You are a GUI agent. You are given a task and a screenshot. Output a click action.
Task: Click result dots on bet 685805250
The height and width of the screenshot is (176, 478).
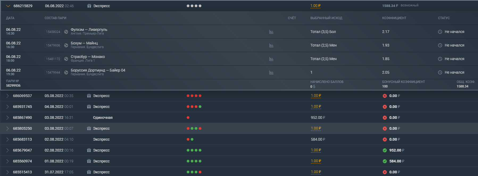tap(194, 128)
